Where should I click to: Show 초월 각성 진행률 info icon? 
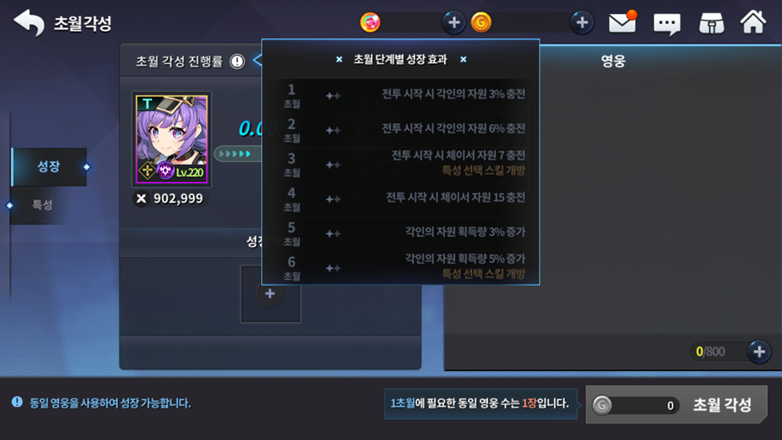(237, 62)
